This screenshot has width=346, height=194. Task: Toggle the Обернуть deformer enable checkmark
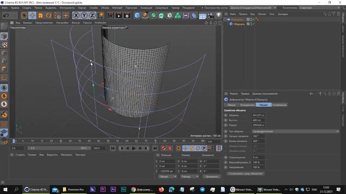pos(254,24)
